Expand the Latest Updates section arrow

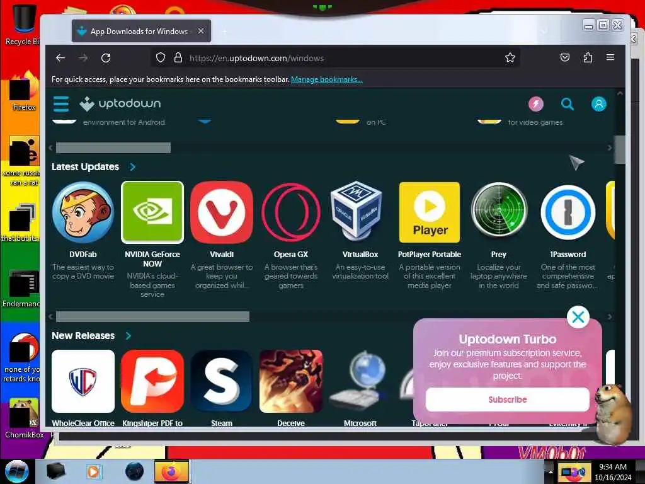132,166
